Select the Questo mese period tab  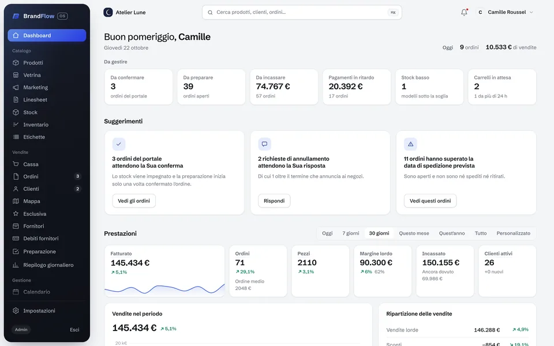[x=414, y=234]
